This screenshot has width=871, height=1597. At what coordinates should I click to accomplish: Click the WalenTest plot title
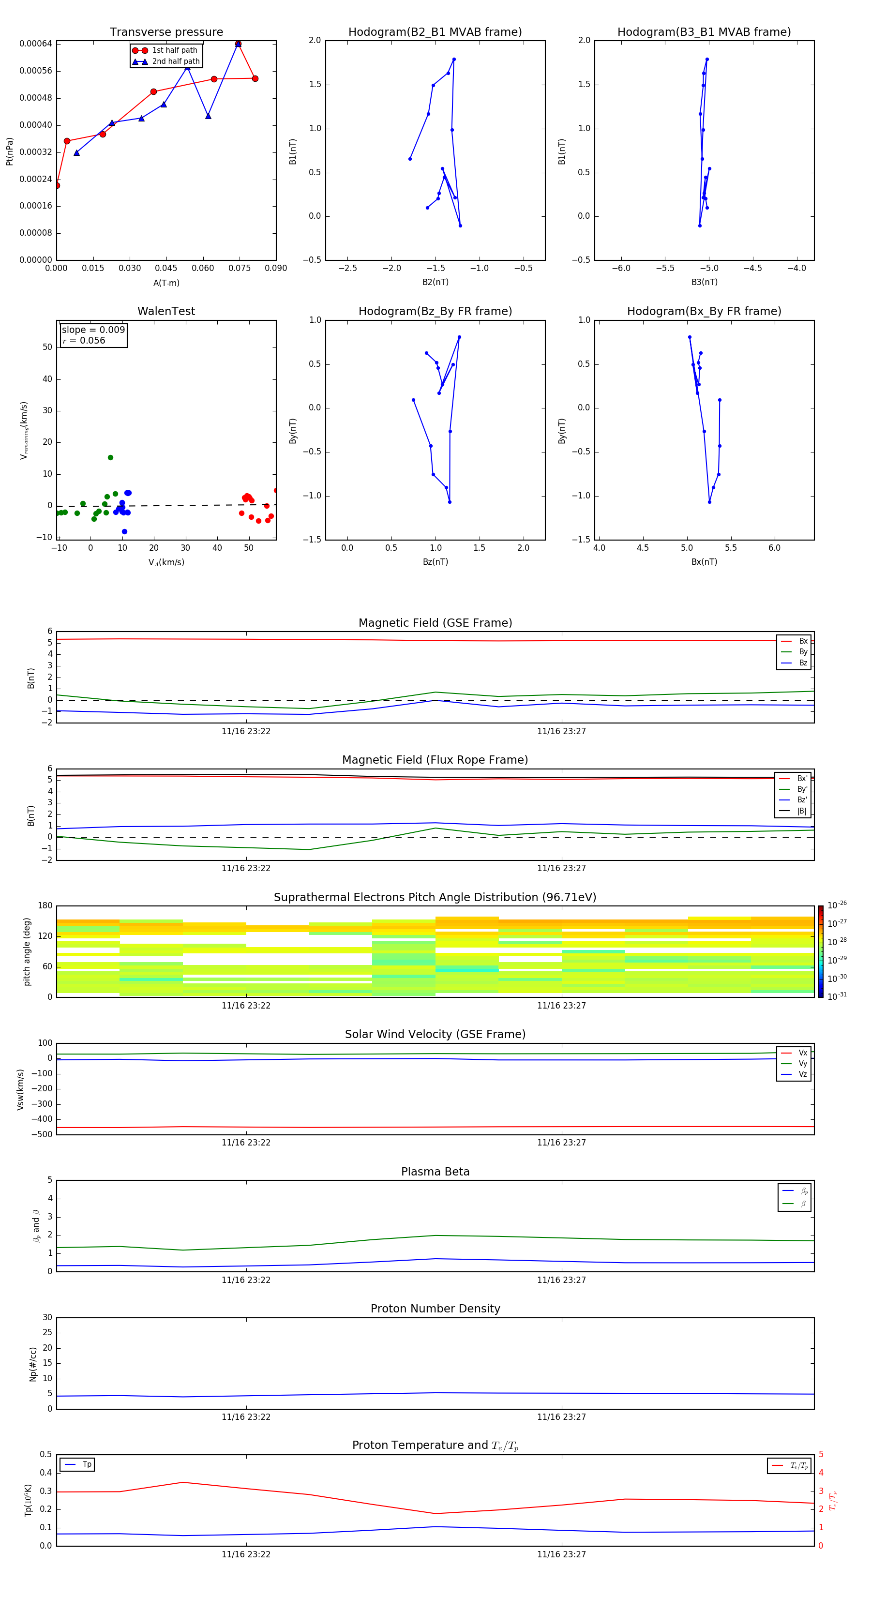[x=166, y=311]
